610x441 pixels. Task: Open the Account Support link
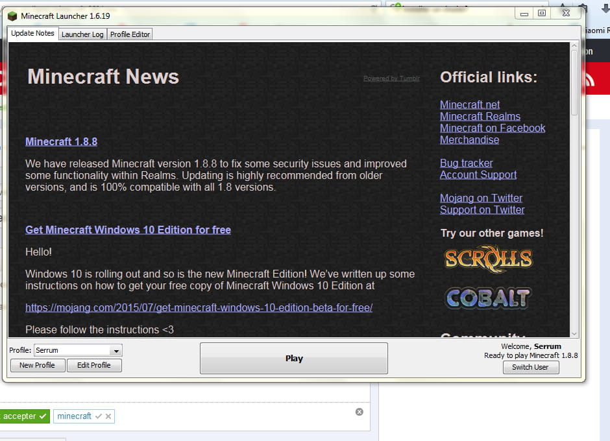coord(478,174)
